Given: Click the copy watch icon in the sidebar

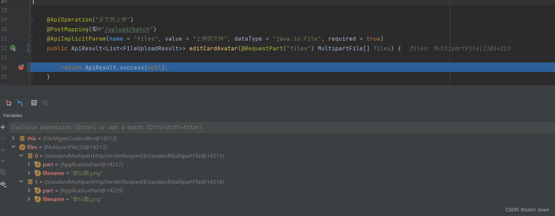Looking at the screenshot, I should pos(3,172).
